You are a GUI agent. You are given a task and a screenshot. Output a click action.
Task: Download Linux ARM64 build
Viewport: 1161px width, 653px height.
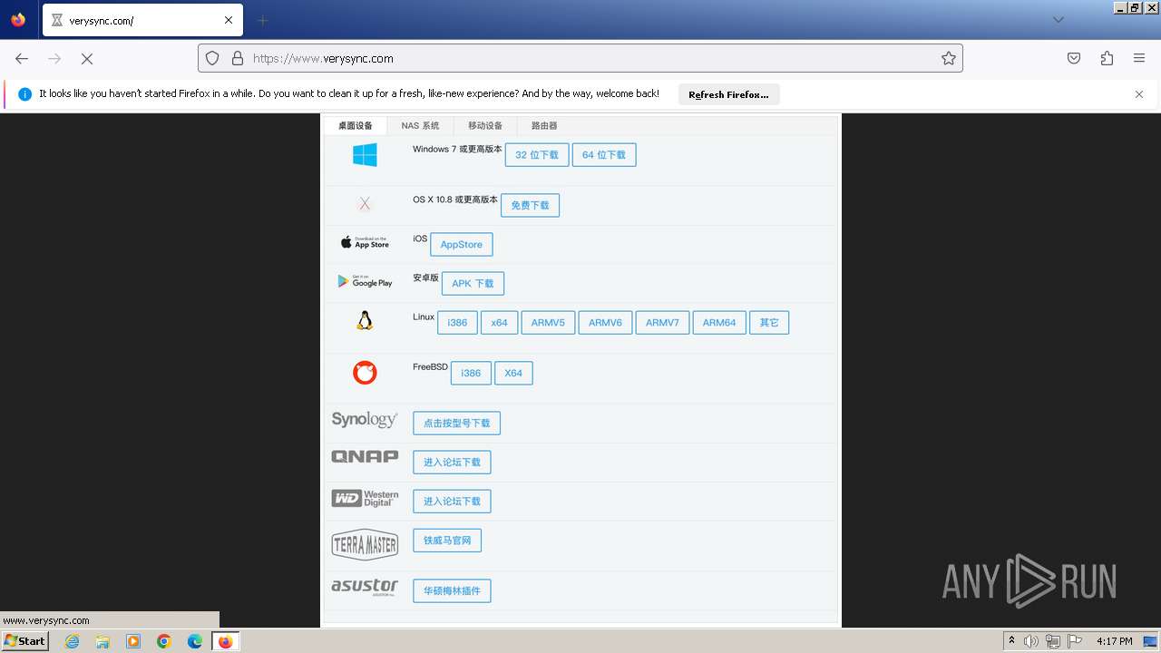pos(719,323)
